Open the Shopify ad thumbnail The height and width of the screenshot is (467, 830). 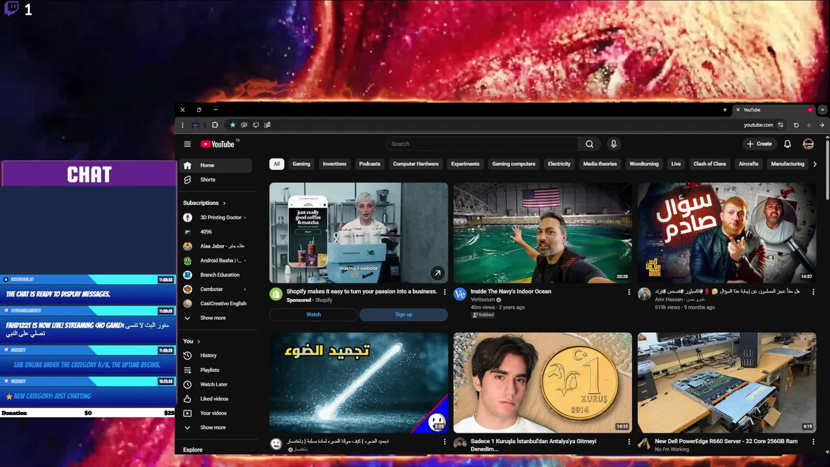click(x=359, y=233)
